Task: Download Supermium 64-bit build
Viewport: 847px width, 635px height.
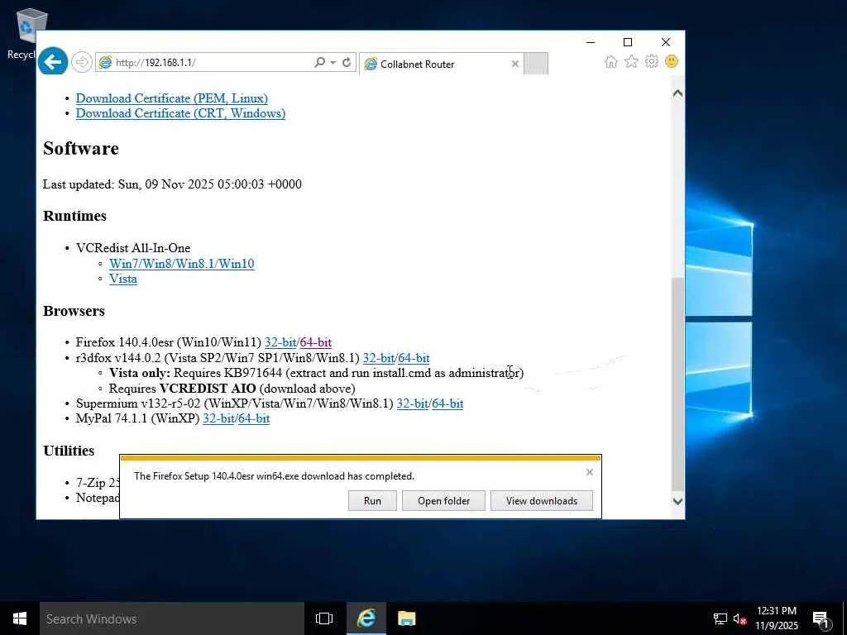Action: [x=447, y=403]
